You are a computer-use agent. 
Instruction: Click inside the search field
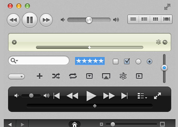[39, 61]
